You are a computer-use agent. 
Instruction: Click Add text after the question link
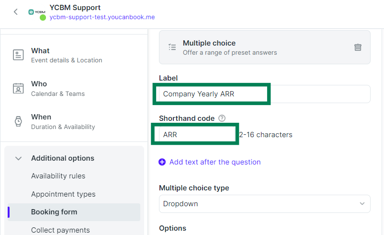215,162
